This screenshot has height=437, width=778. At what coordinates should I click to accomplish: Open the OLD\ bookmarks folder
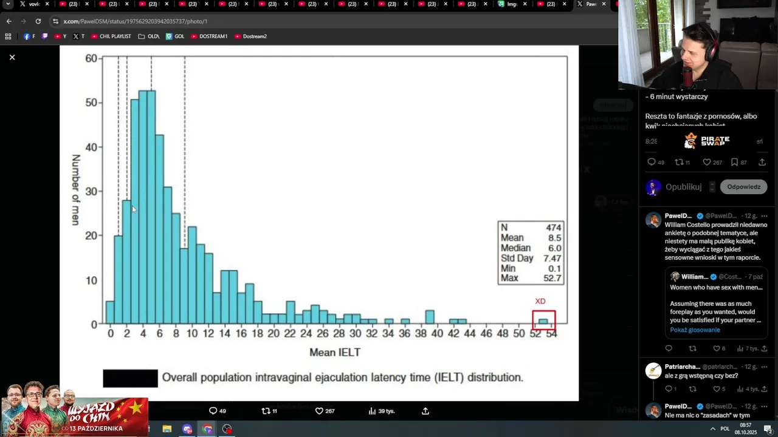point(149,36)
